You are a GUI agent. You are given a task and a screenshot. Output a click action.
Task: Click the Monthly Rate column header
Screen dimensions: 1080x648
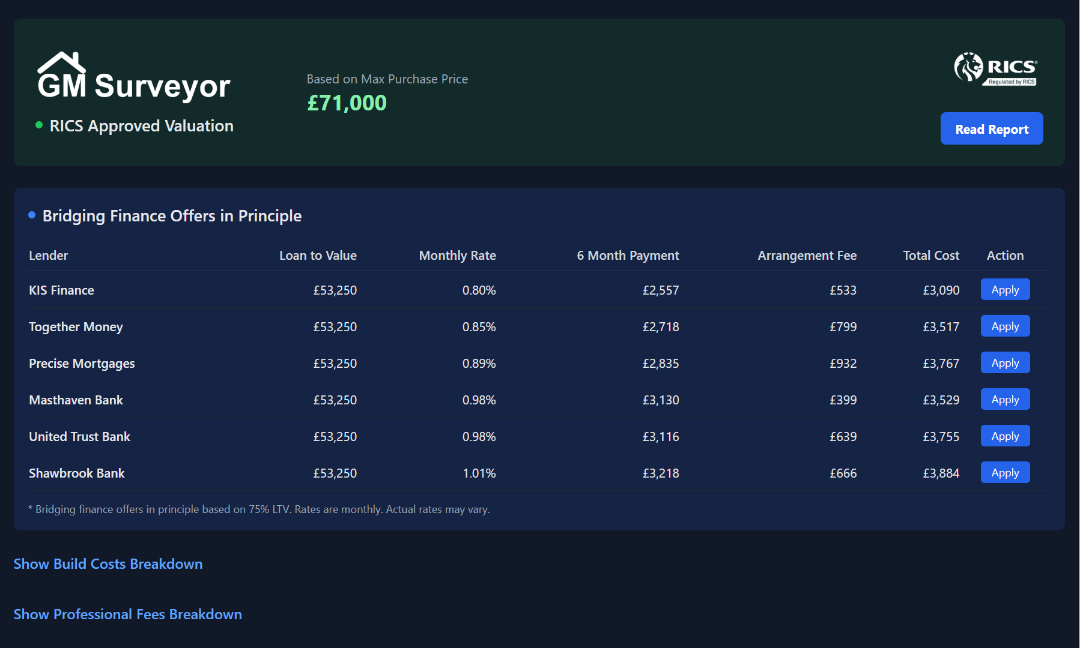coord(457,256)
